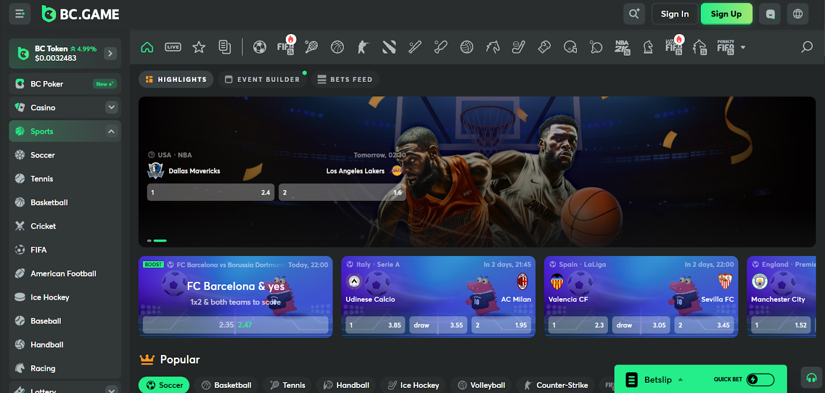This screenshot has height=393, width=825.
Task: Open BC Poker in sidebar
Action: point(65,83)
